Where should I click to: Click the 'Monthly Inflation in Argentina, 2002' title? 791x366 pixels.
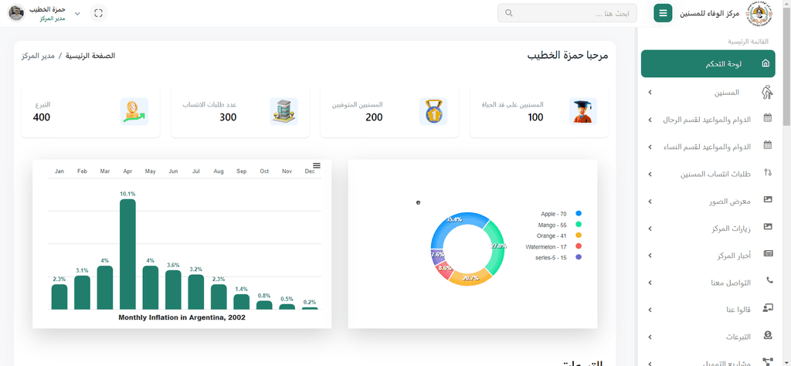[x=182, y=317]
